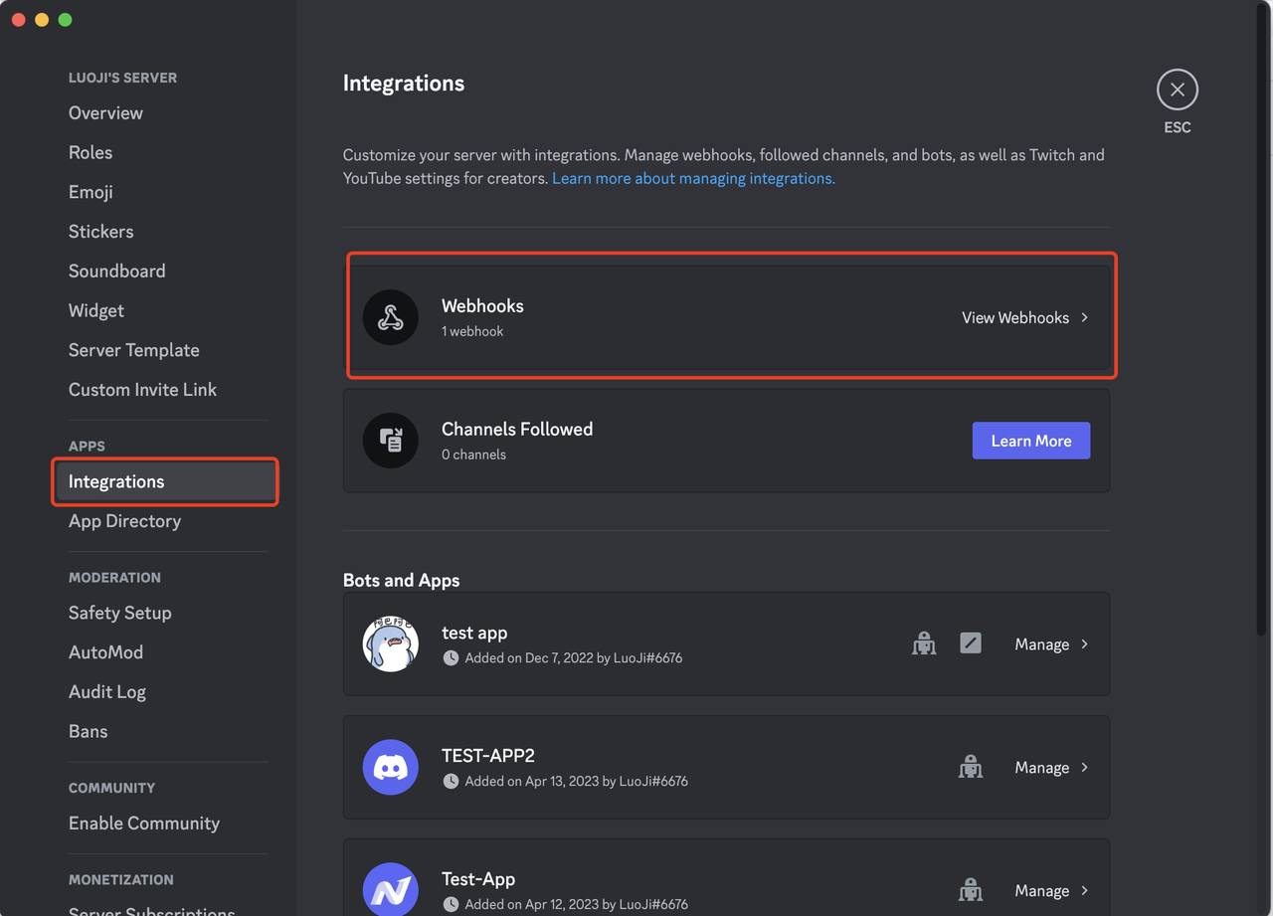The width and height of the screenshot is (1273, 916).
Task: Click the 'Channels Followed' title text
Action: click(x=517, y=429)
